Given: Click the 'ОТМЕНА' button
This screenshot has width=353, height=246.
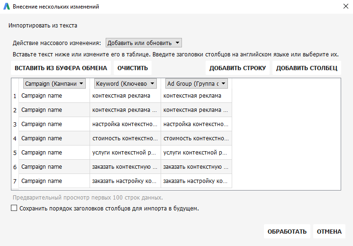Looking at the screenshot, I should tap(329, 231).
